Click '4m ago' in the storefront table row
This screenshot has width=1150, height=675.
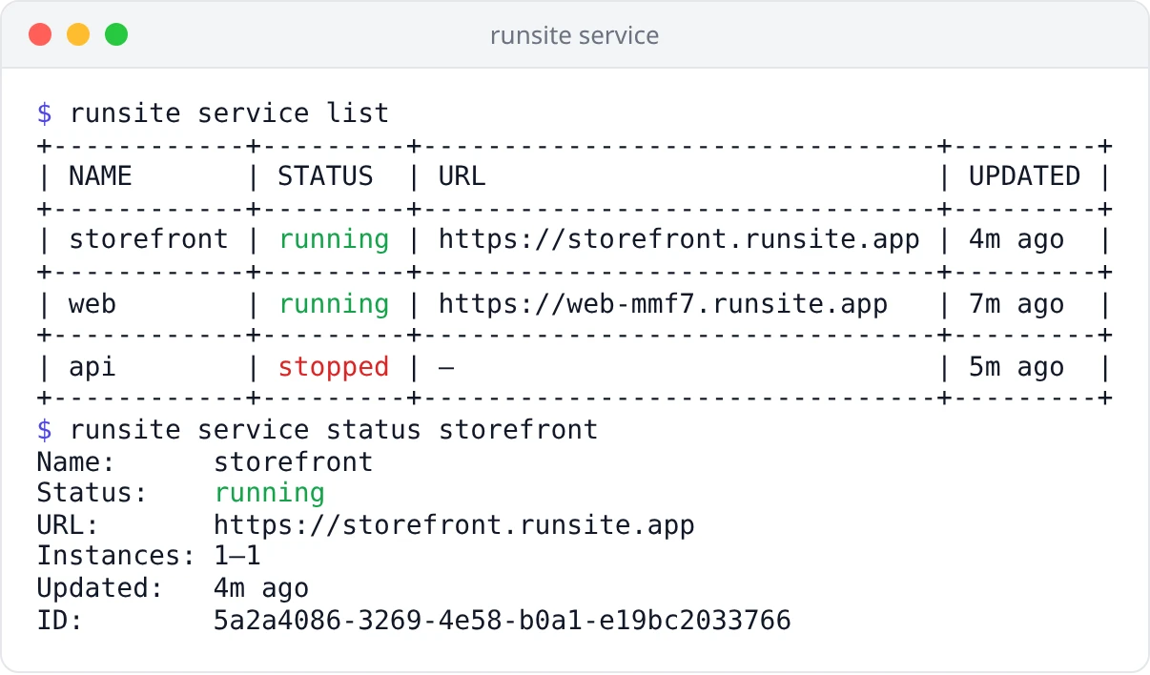coord(1017,239)
